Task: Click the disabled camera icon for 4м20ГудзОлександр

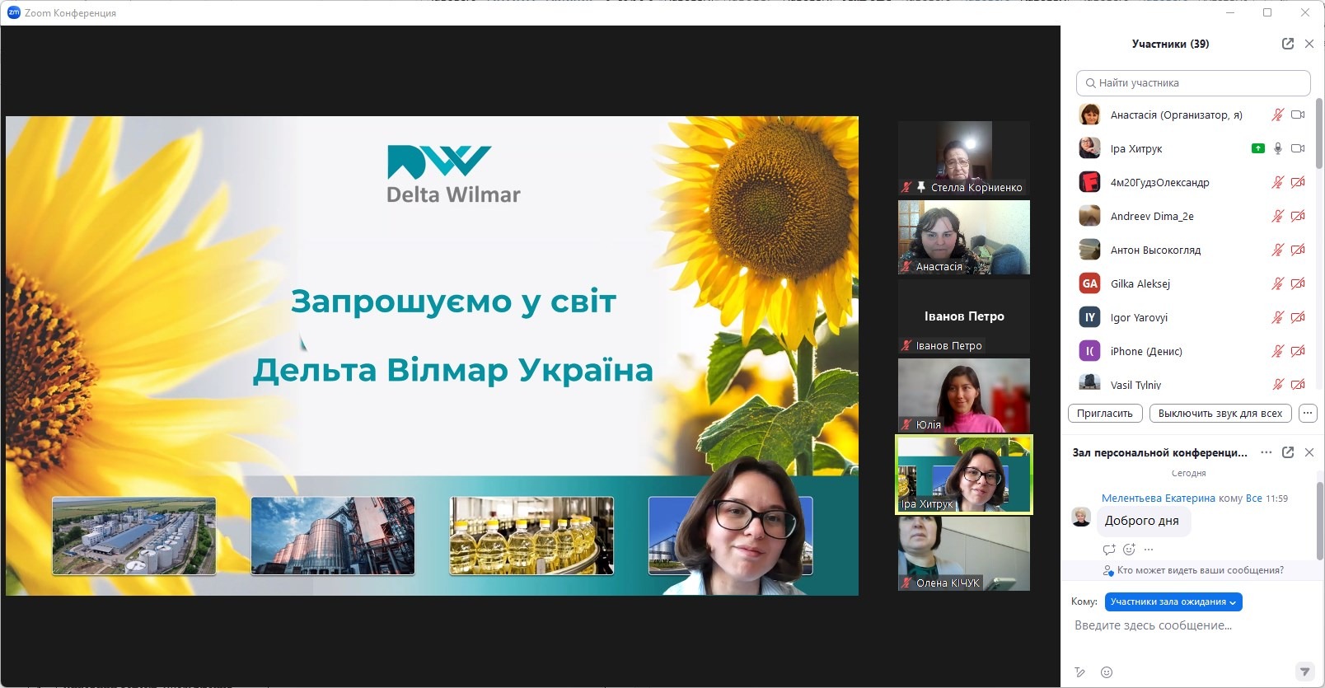Action: coord(1298,183)
